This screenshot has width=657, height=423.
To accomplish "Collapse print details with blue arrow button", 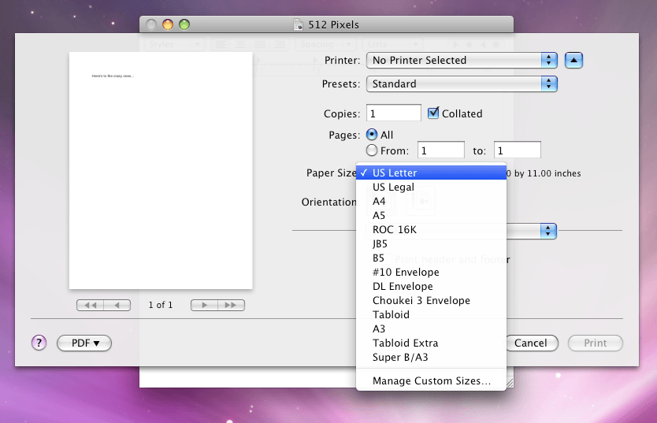I will pos(573,61).
